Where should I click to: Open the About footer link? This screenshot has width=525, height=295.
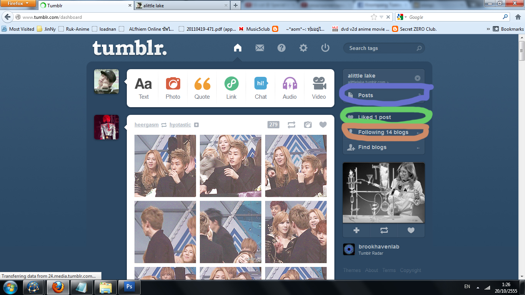click(x=372, y=270)
